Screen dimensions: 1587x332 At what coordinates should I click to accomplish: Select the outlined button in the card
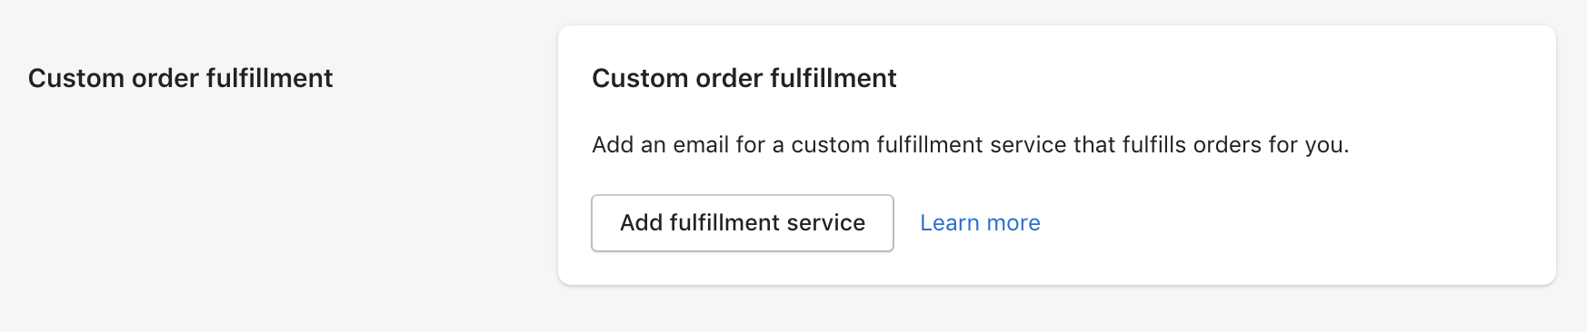coord(743,223)
